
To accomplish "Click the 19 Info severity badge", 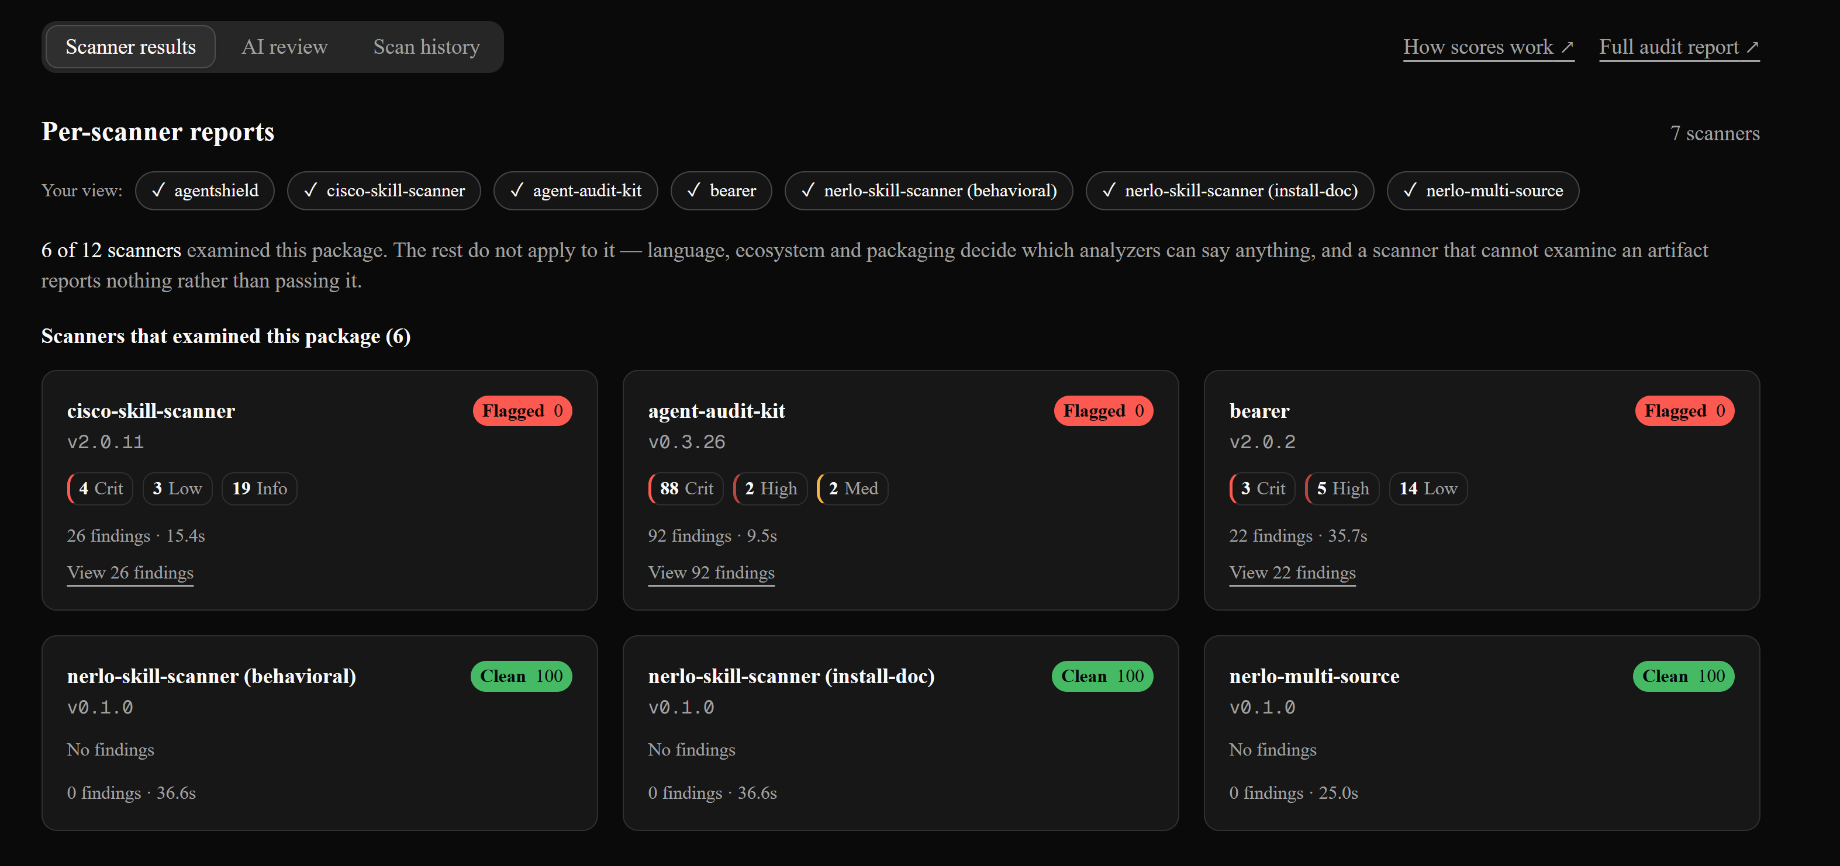I will [259, 489].
